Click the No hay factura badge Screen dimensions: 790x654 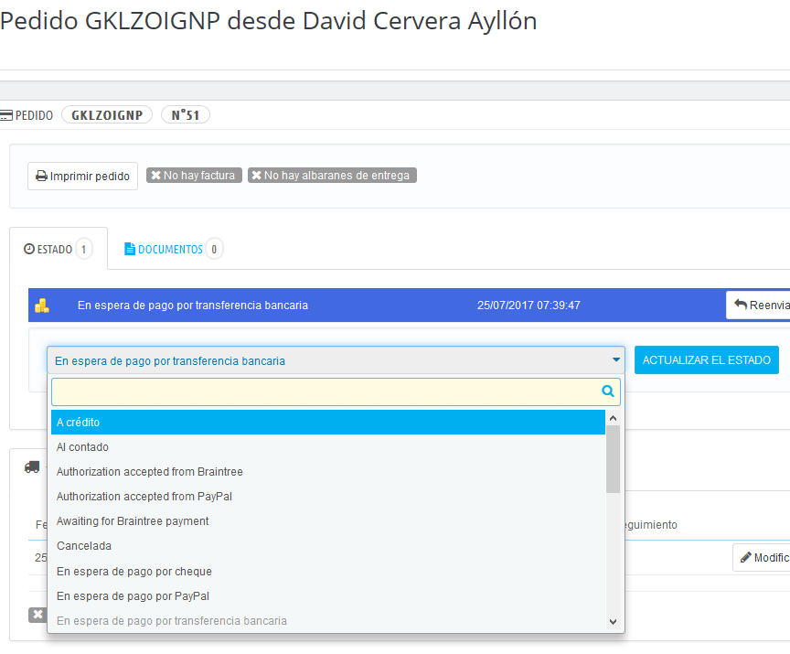(194, 176)
